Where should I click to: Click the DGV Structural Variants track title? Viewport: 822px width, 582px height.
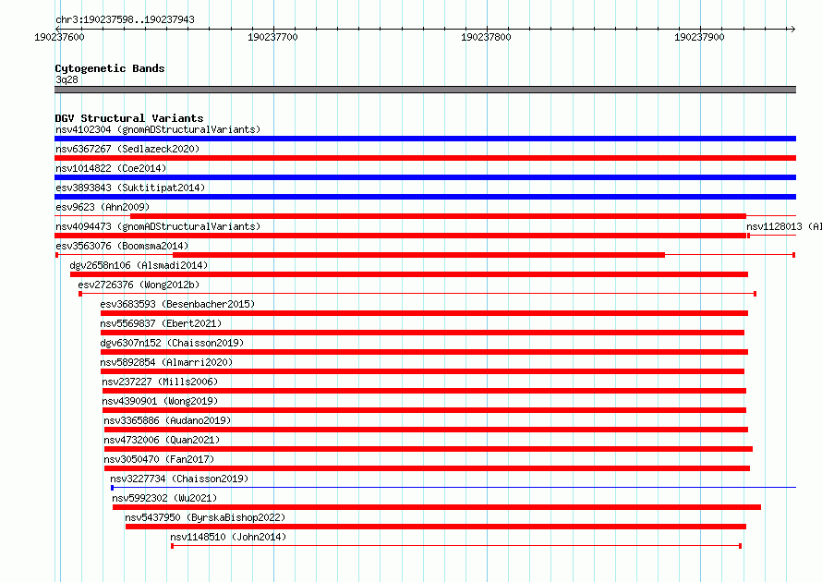[x=129, y=118]
